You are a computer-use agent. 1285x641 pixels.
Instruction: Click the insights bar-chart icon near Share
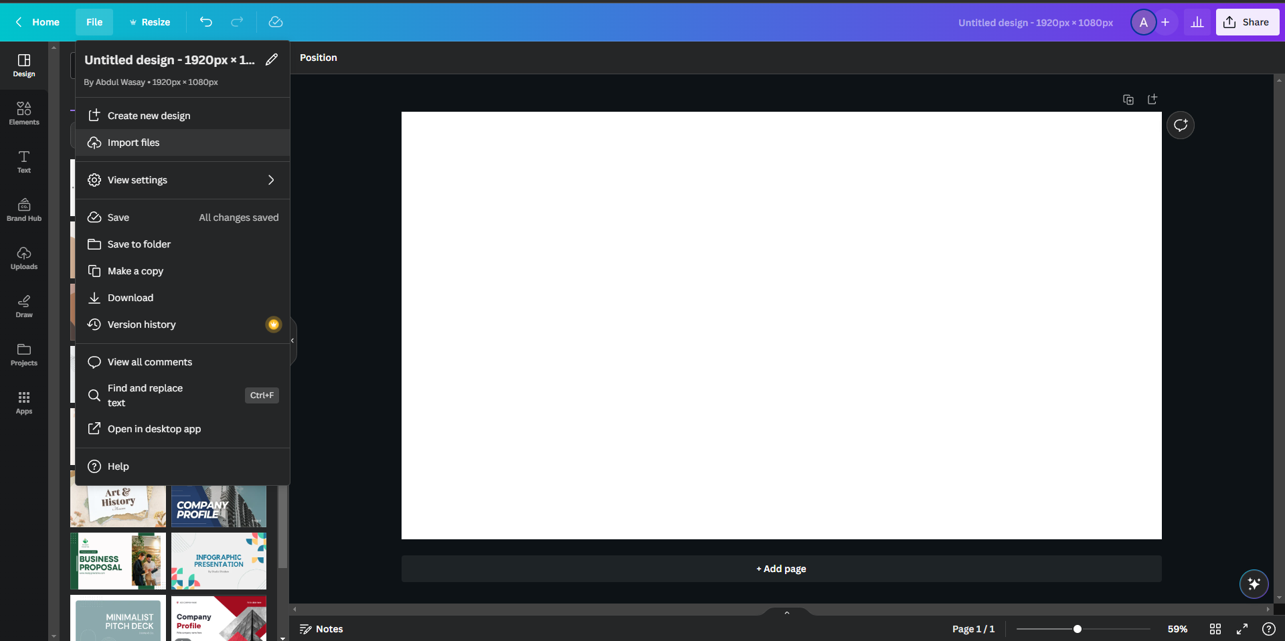coord(1197,22)
